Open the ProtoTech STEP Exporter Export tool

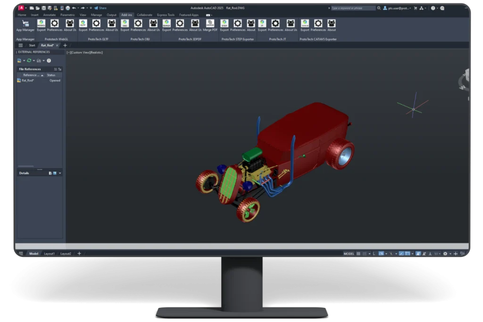(225, 23)
